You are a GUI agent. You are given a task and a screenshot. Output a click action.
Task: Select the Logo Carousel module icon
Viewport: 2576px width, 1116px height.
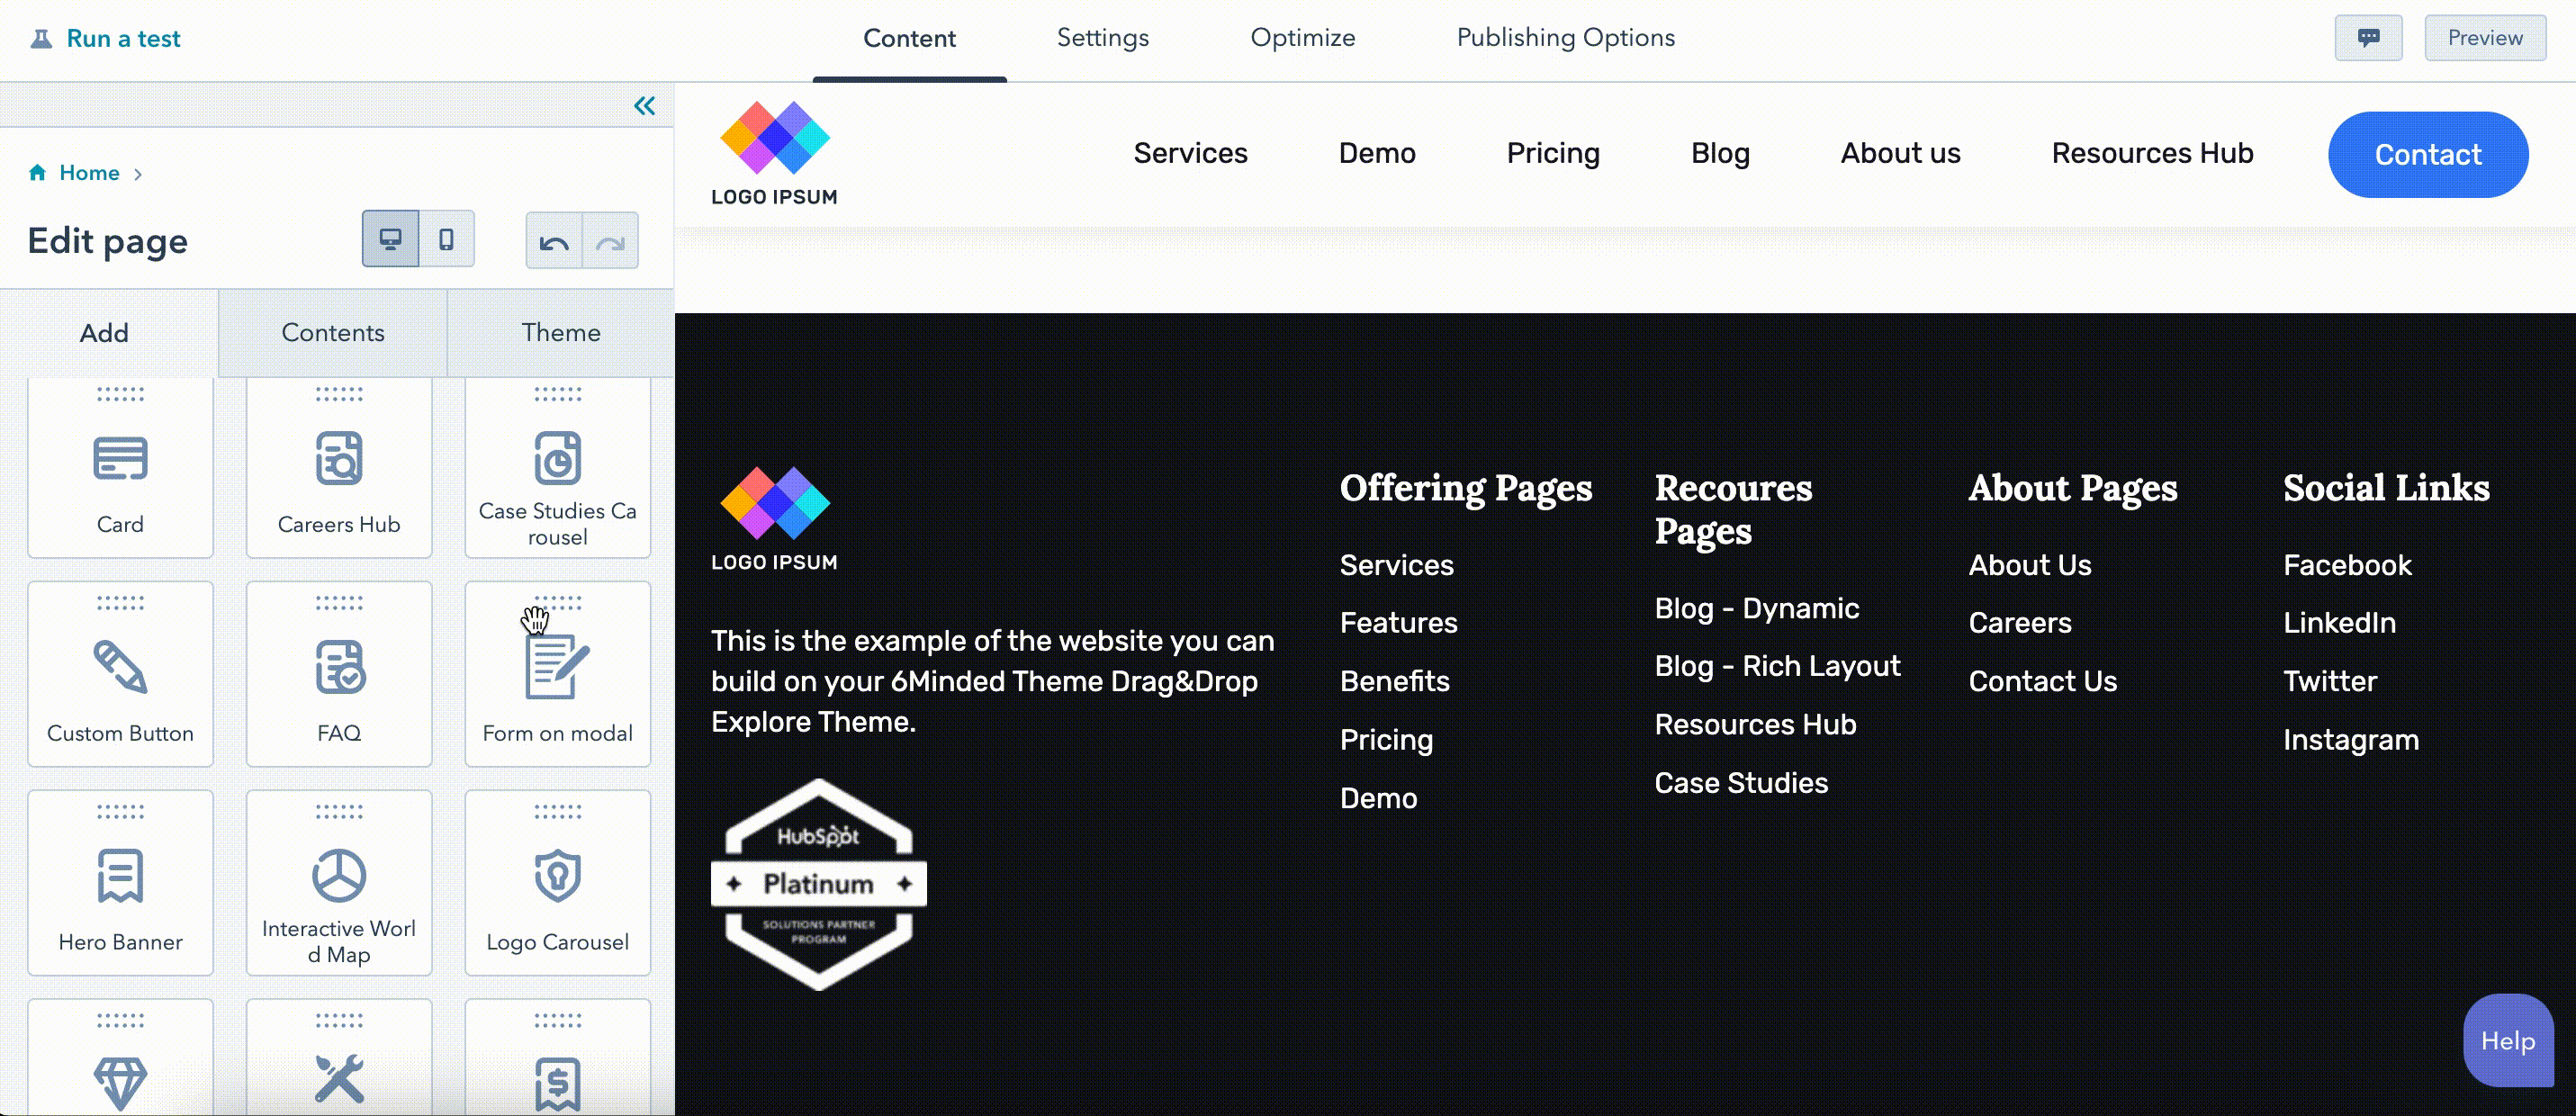click(x=557, y=876)
